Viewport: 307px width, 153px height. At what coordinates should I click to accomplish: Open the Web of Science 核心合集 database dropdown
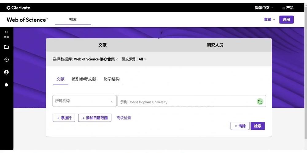[96, 59]
